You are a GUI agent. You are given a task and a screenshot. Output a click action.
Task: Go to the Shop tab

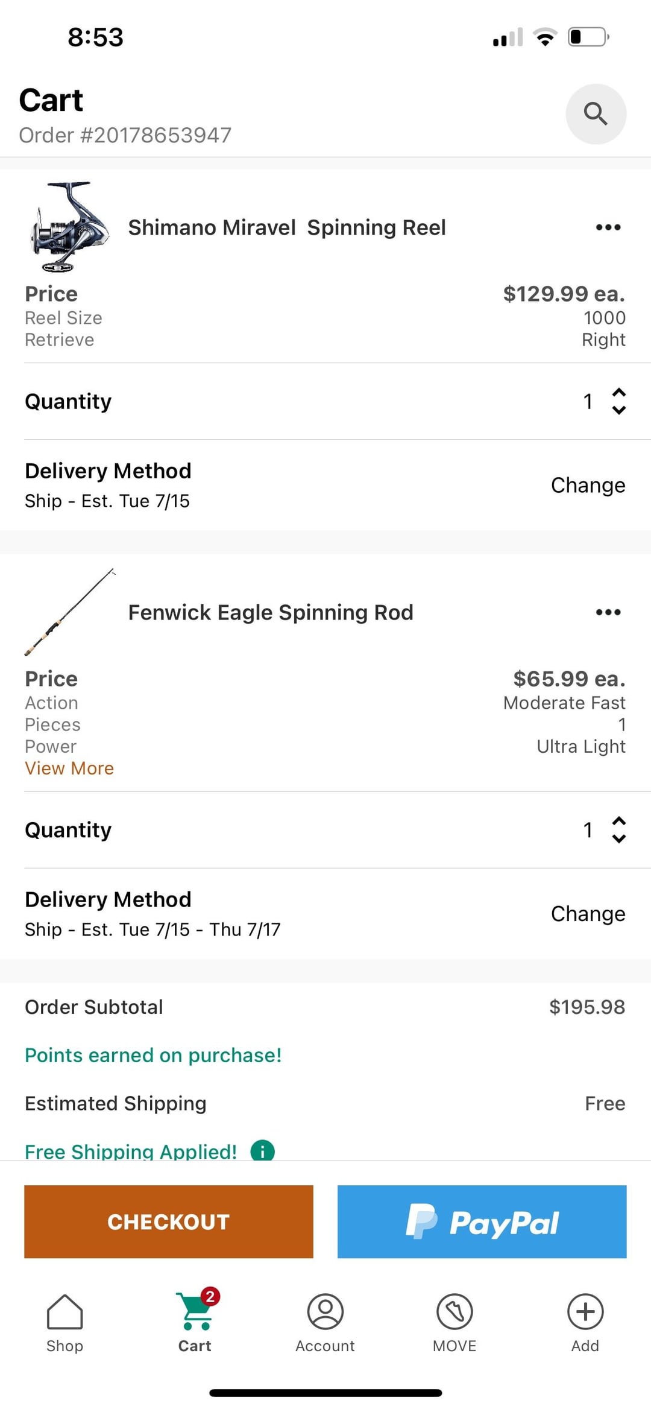pyautogui.click(x=64, y=1322)
